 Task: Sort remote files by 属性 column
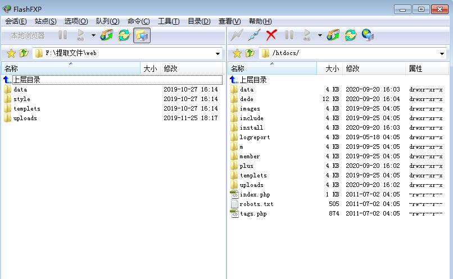[416, 68]
